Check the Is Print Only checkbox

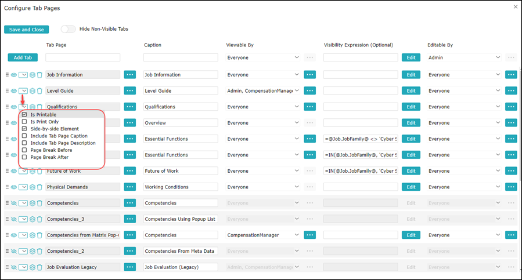[x=24, y=122]
